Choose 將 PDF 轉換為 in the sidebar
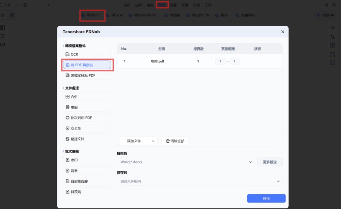341x209 pixels. [87, 65]
